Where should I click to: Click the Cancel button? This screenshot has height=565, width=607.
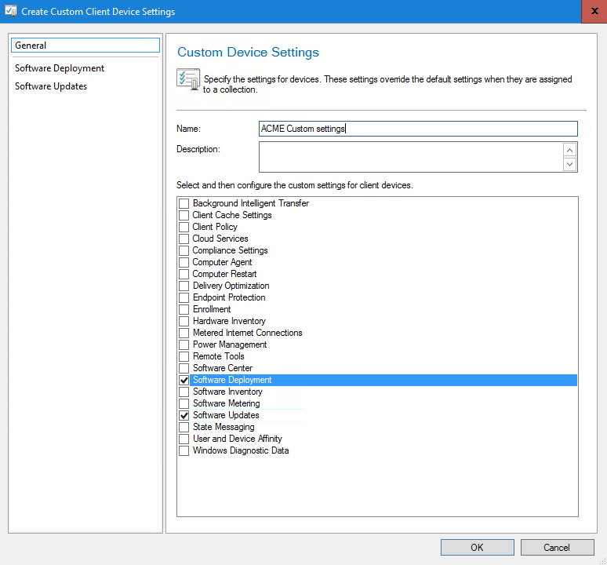click(x=556, y=547)
